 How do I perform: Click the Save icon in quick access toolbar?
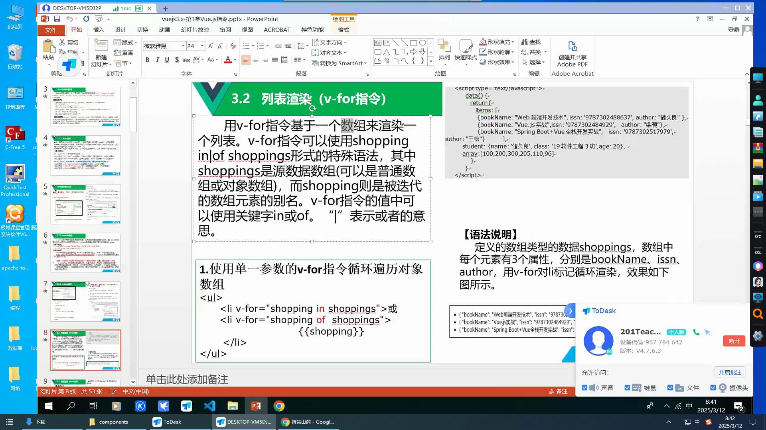[x=57, y=19]
